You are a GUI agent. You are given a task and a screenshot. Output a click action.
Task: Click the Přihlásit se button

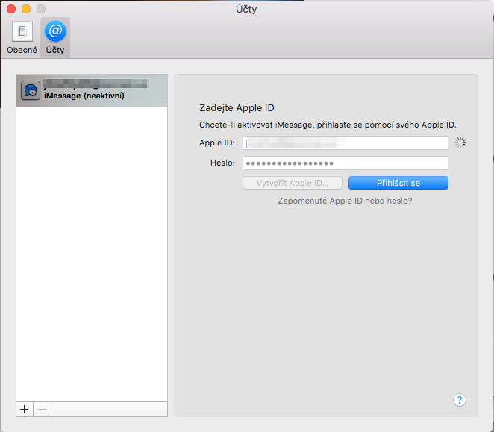click(x=398, y=183)
